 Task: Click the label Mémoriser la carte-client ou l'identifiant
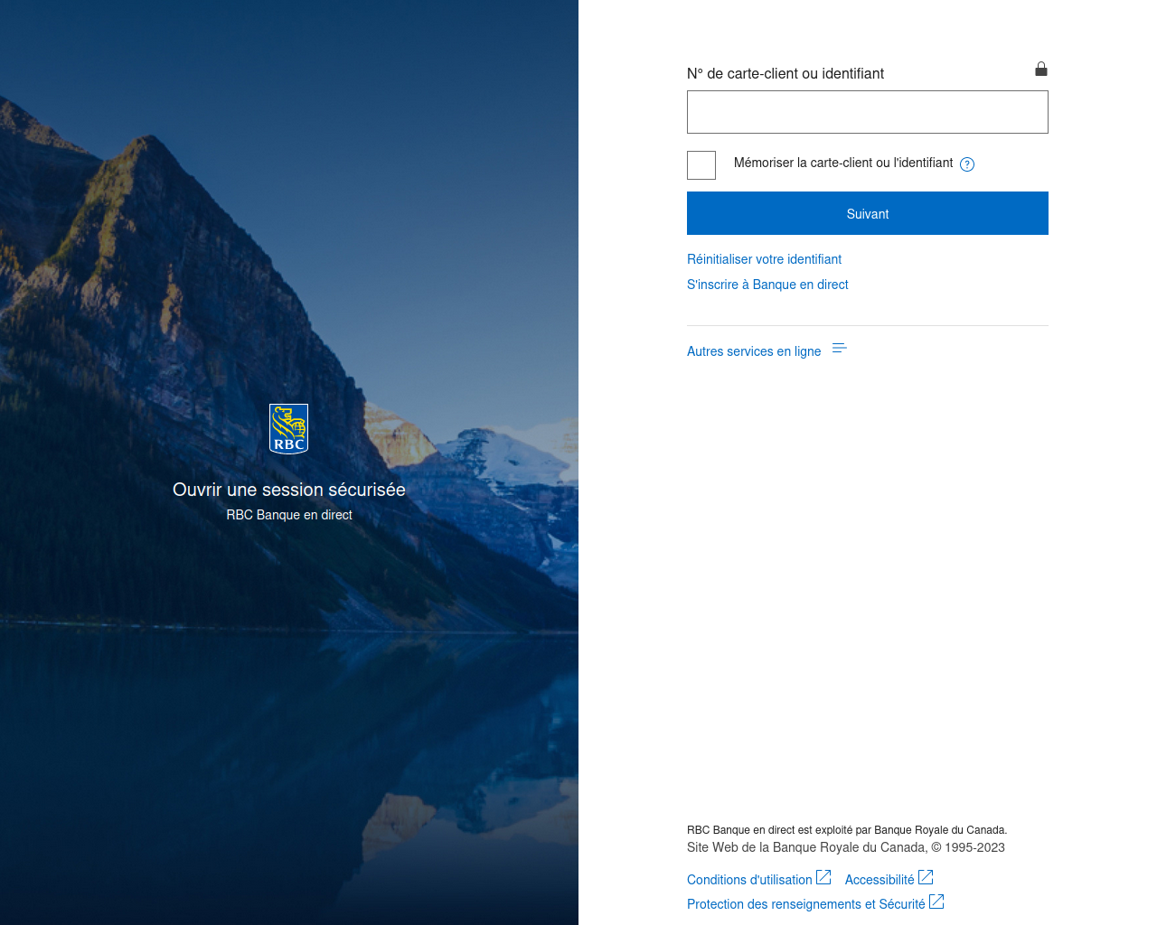(843, 163)
